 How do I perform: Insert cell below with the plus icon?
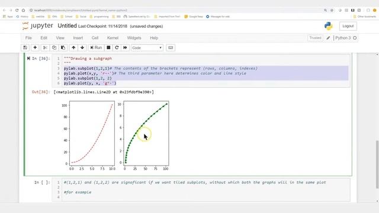click(35, 47)
